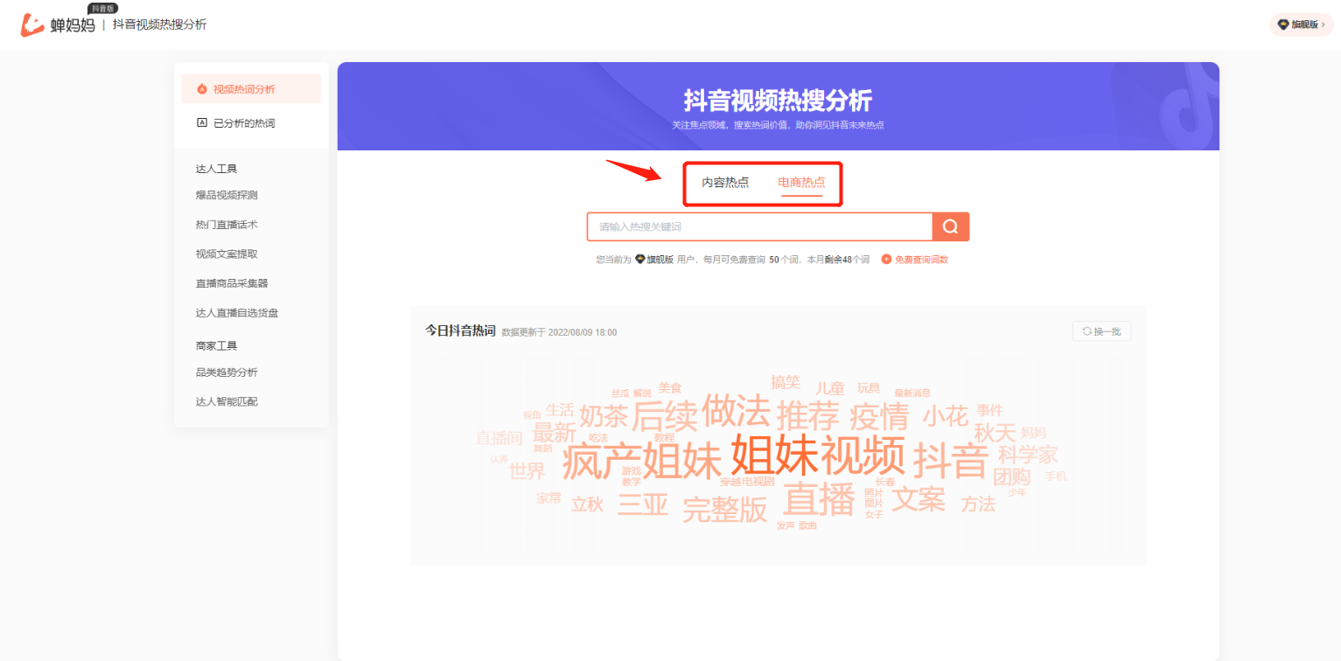Click the hot word 美食
This screenshot has height=661, width=1341.
click(670, 387)
